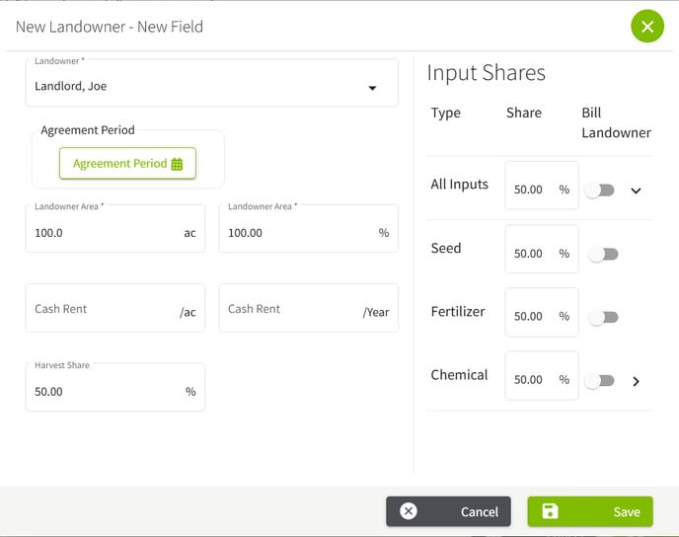The image size is (679, 537).
Task: Toggle Bill Landowner for Seed
Action: point(602,255)
